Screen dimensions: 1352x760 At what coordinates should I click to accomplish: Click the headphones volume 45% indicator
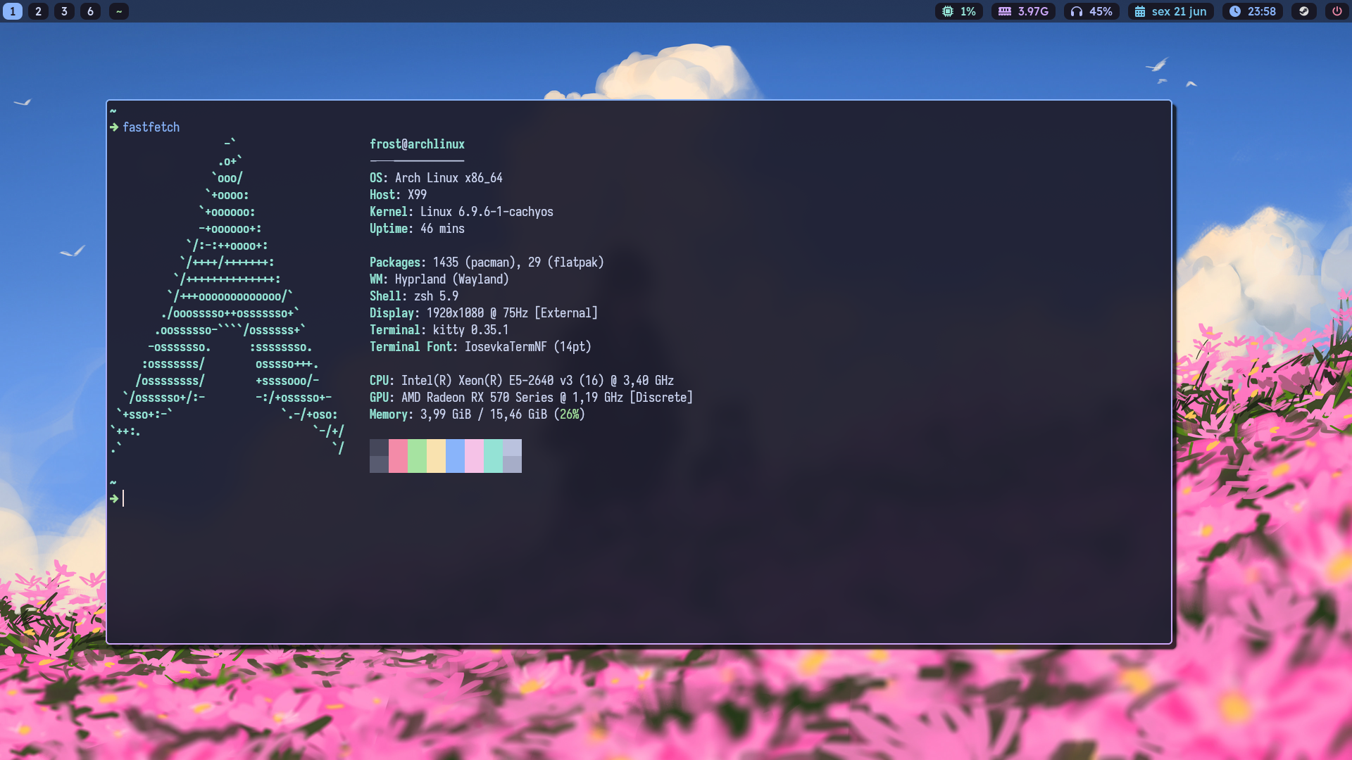point(1091,11)
